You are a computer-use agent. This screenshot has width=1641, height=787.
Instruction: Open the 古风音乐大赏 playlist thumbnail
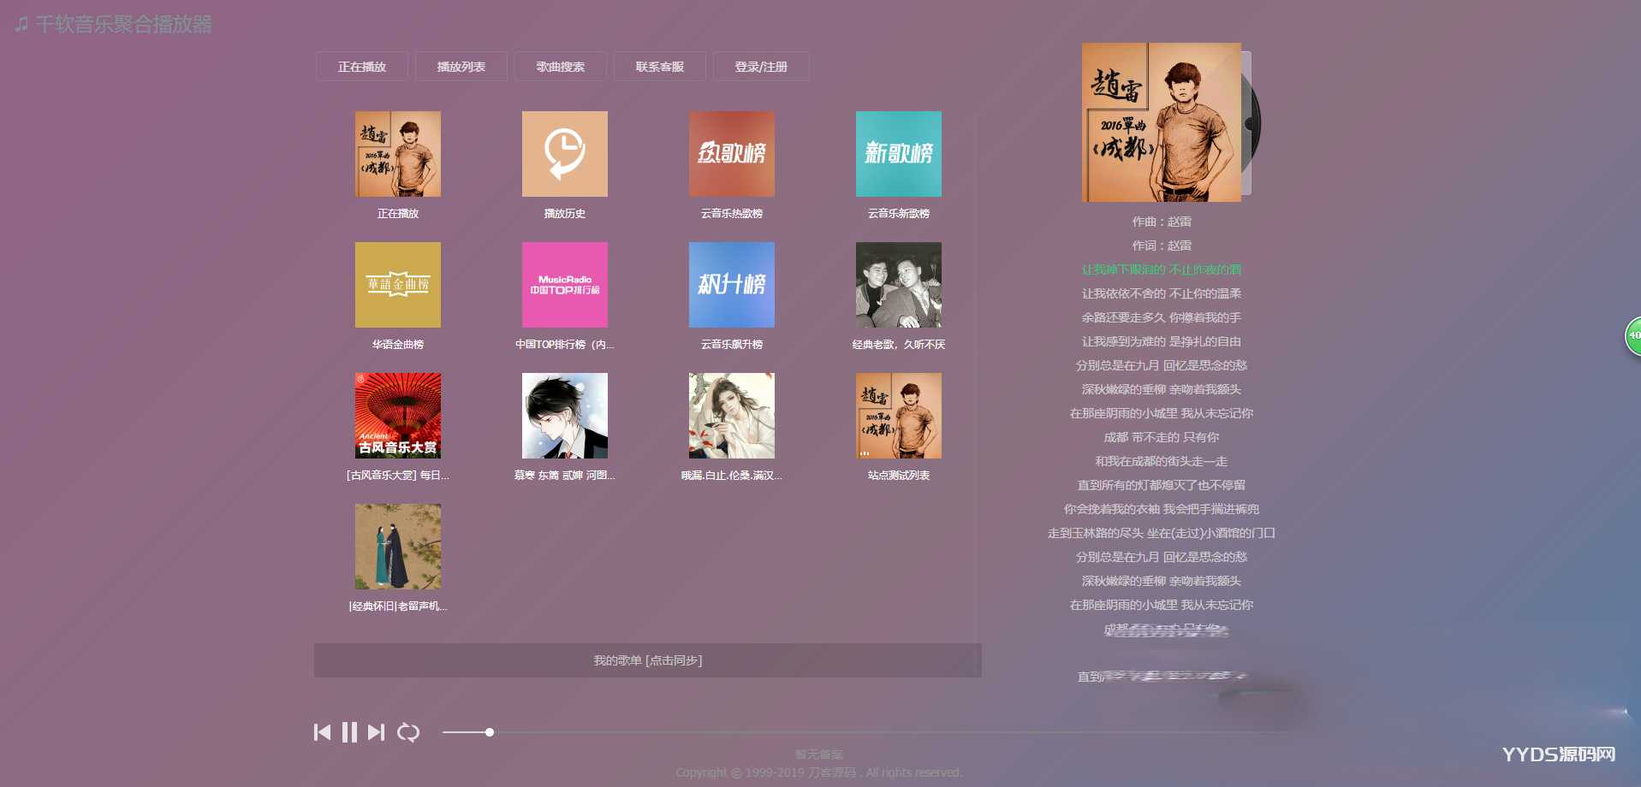[397, 416]
